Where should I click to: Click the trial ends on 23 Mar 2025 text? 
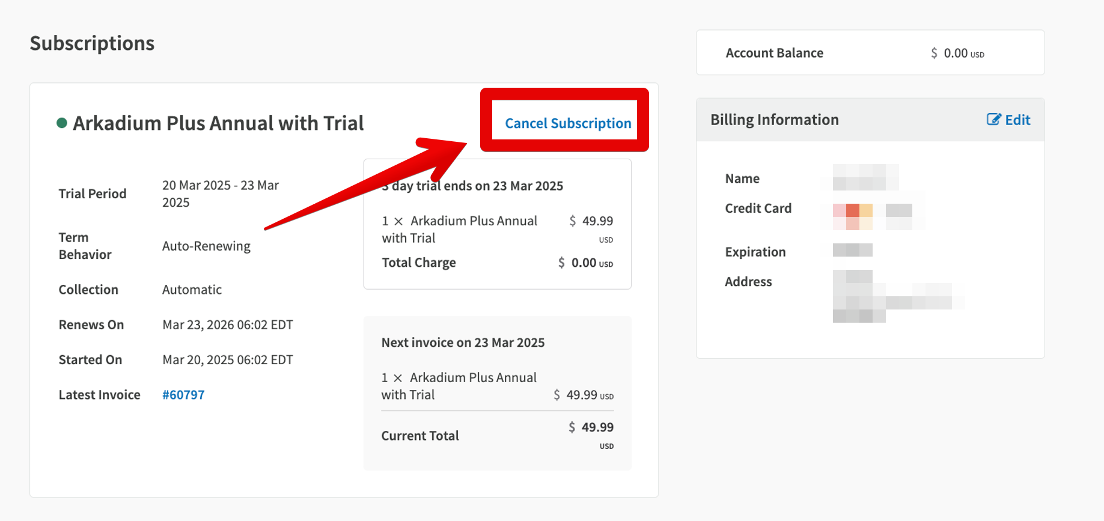(x=472, y=186)
